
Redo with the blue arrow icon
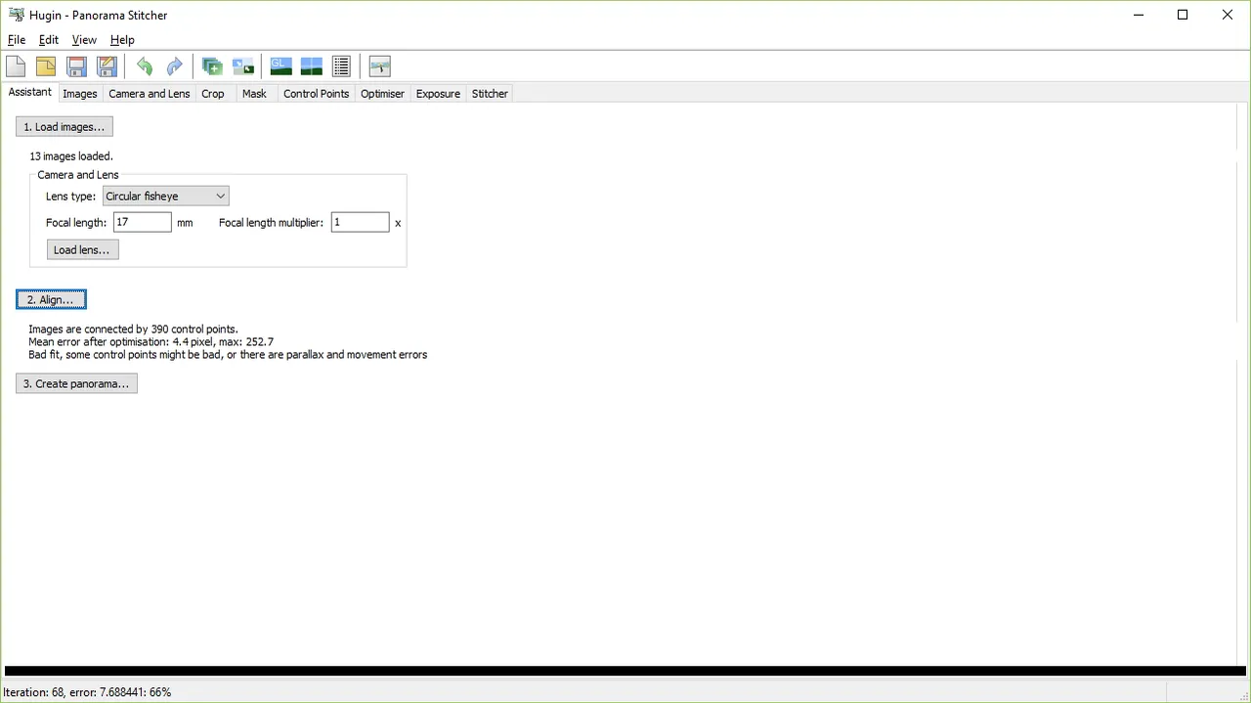coord(175,66)
